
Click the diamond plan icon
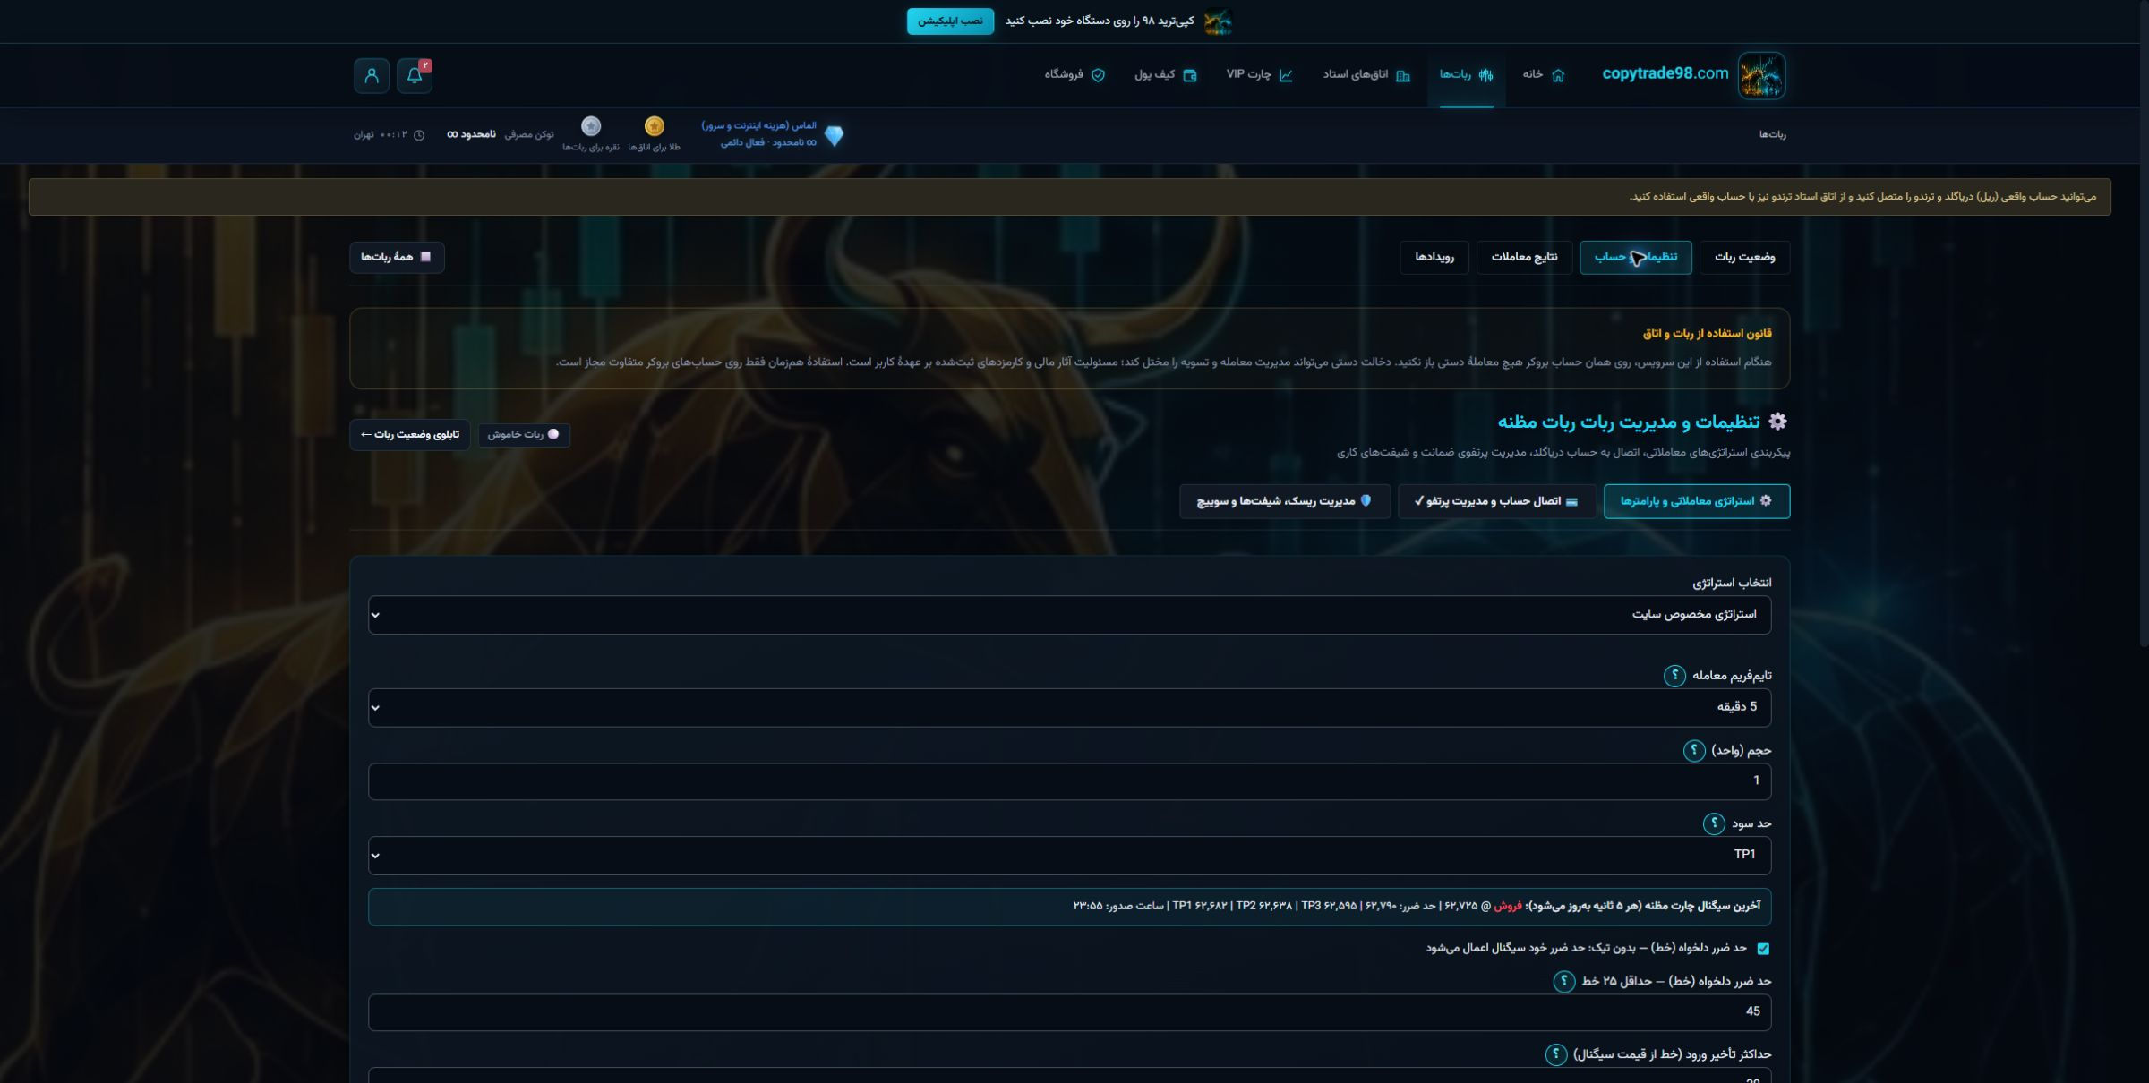[834, 136]
